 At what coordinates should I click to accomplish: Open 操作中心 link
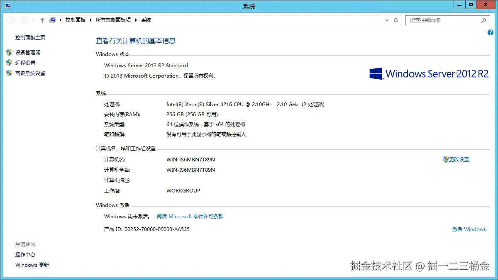[x=25, y=255]
